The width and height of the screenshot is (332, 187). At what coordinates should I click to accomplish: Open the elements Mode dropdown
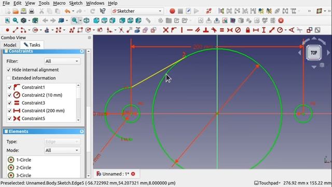pos(62,150)
